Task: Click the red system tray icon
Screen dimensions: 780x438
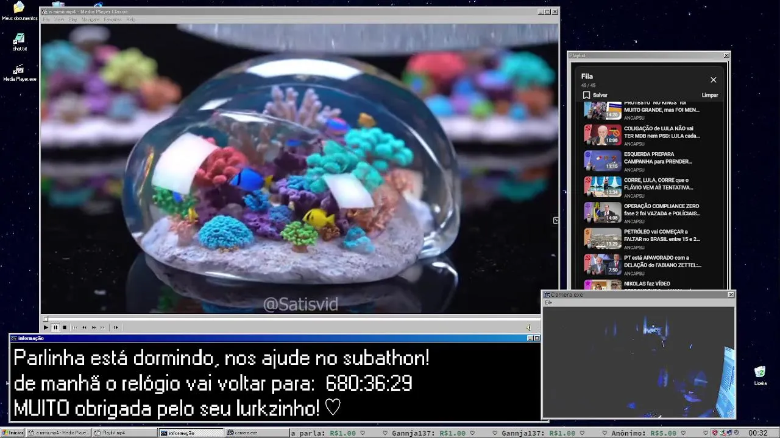Action: click(715, 433)
